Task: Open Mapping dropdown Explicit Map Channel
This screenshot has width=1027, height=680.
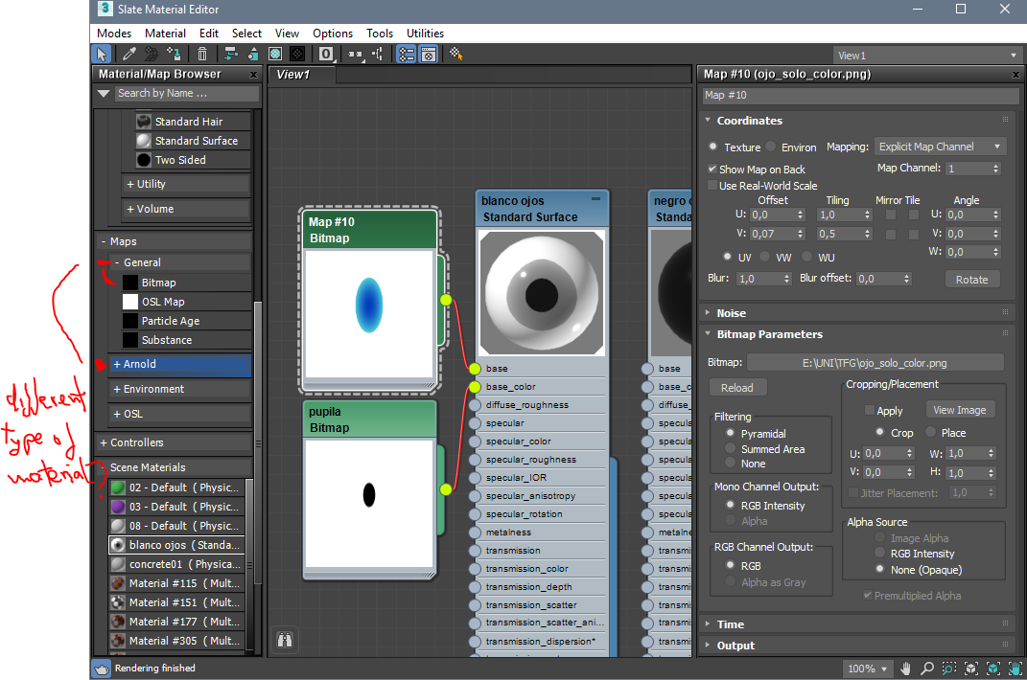Action: coord(940,147)
